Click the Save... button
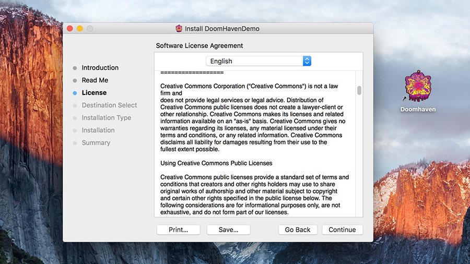This screenshot has width=470, height=264. 228,230
